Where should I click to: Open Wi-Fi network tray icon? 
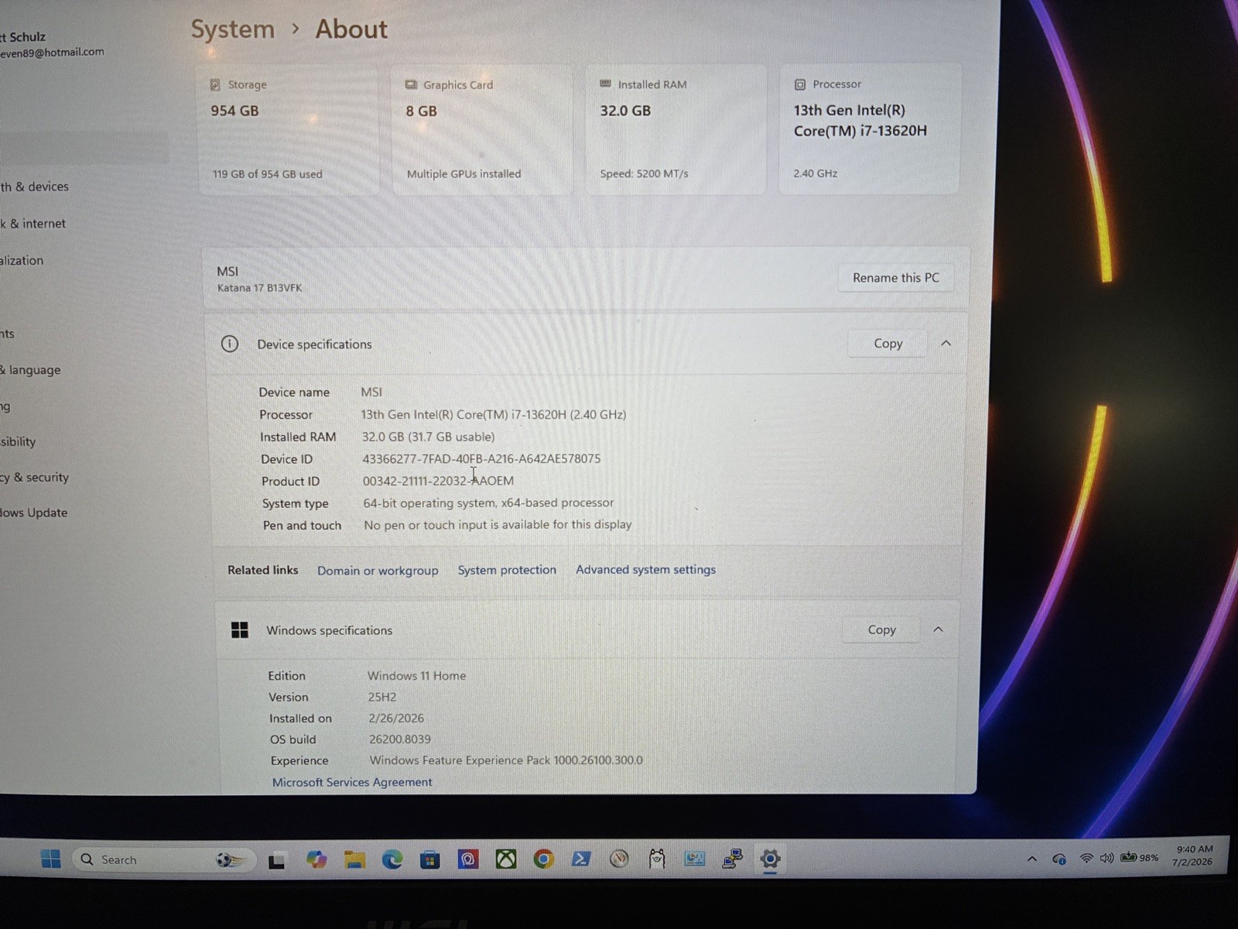click(x=1086, y=858)
